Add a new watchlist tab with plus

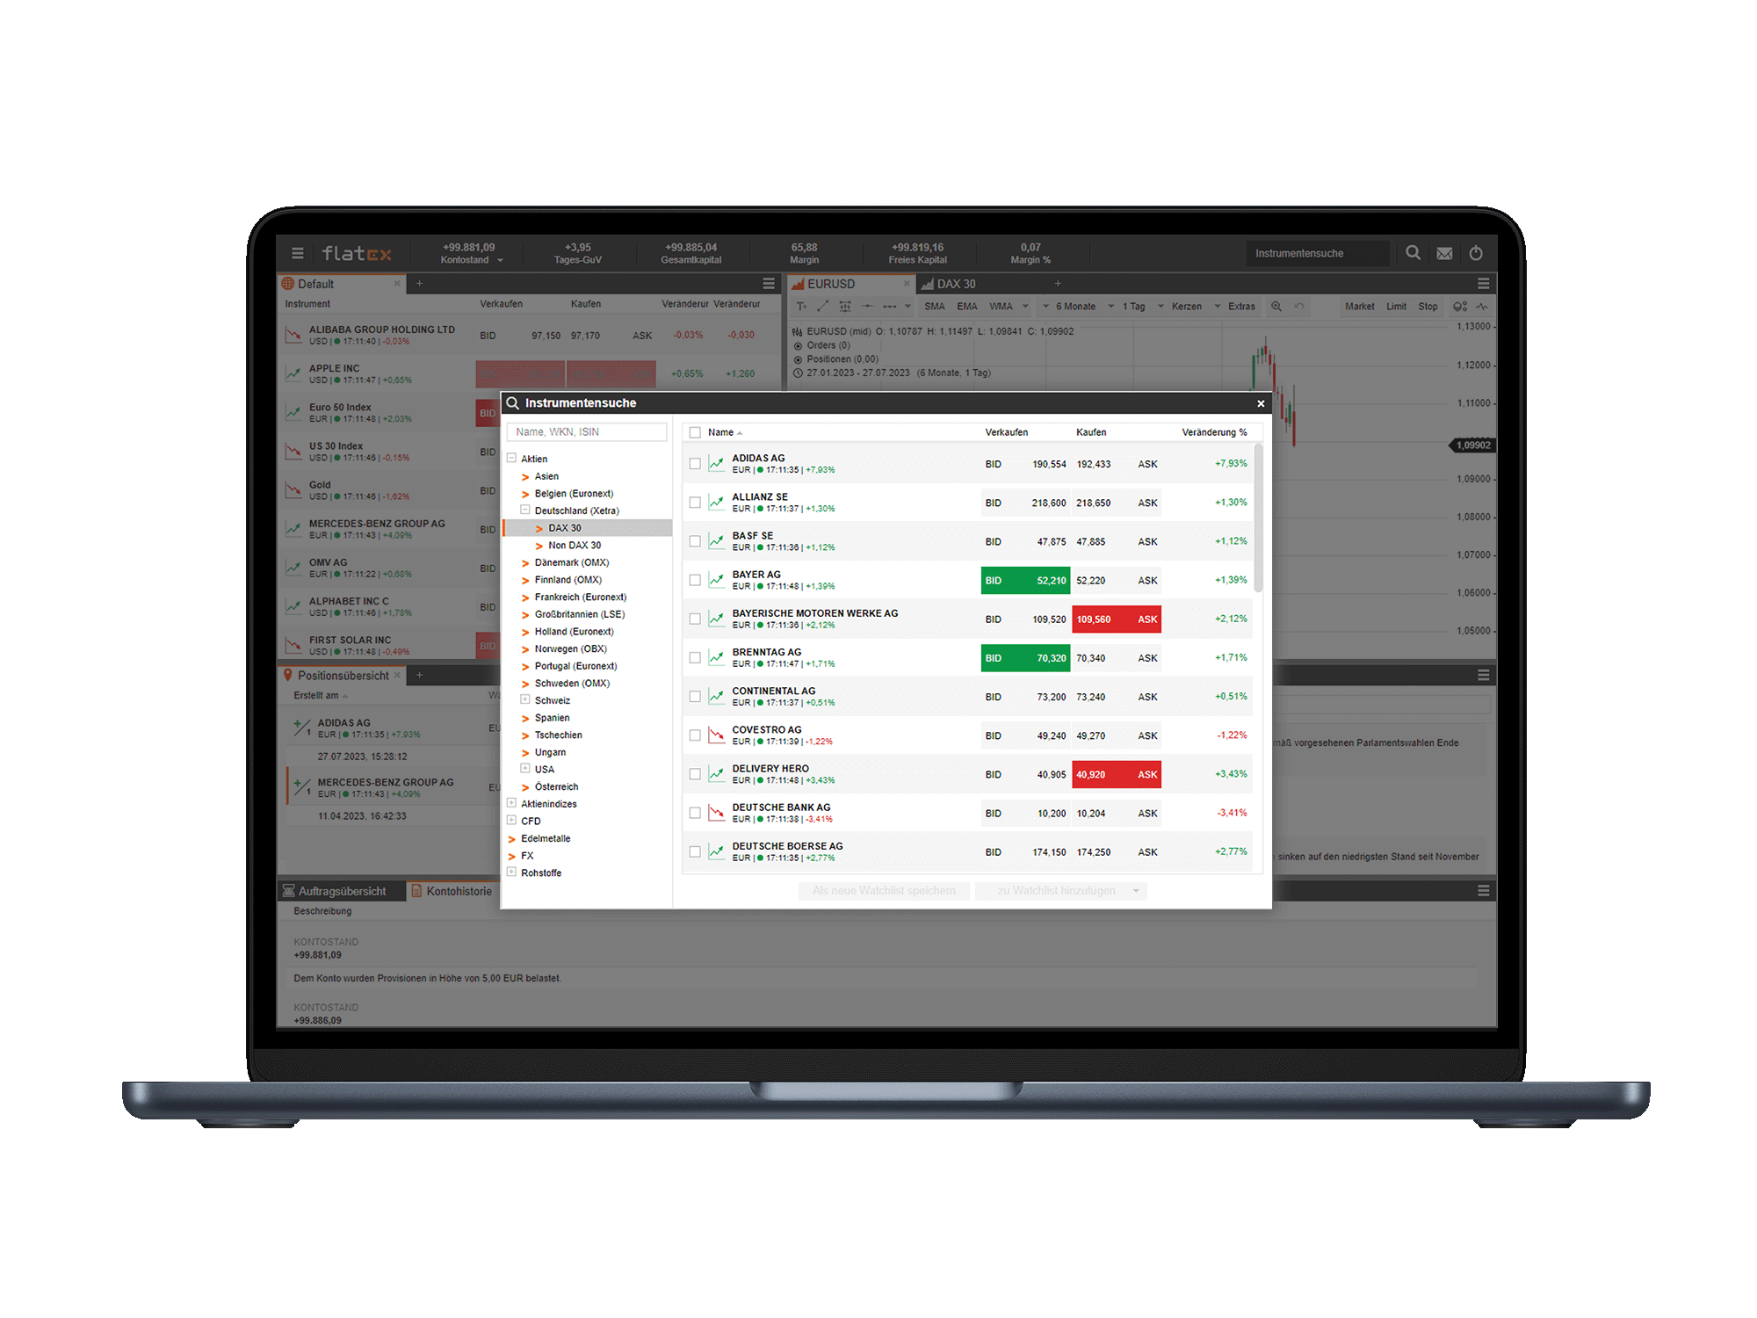[x=420, y=284]
